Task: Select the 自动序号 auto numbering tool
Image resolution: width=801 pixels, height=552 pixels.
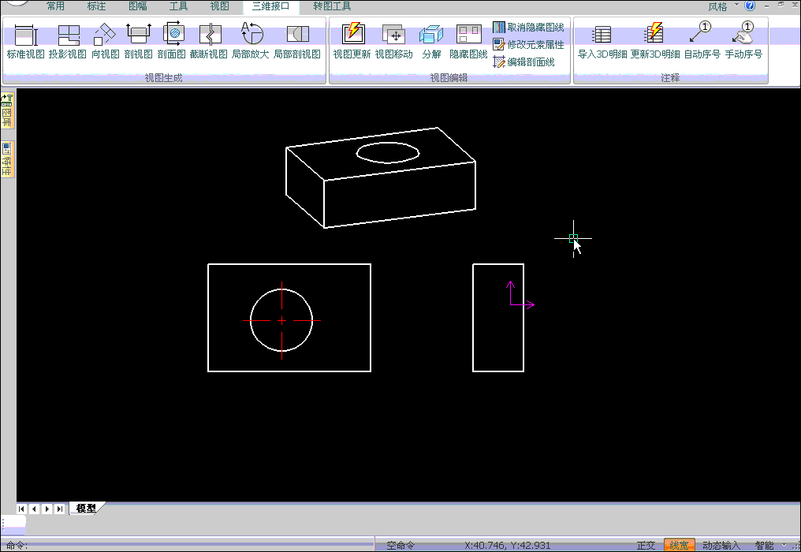Action: click(x=702, y=41)
